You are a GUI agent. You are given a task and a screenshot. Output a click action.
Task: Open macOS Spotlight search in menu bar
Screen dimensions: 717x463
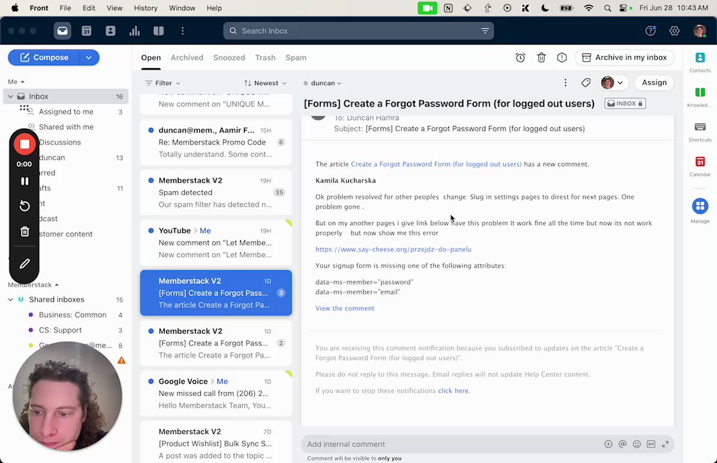pyautogui.click(x=607, y=8)
